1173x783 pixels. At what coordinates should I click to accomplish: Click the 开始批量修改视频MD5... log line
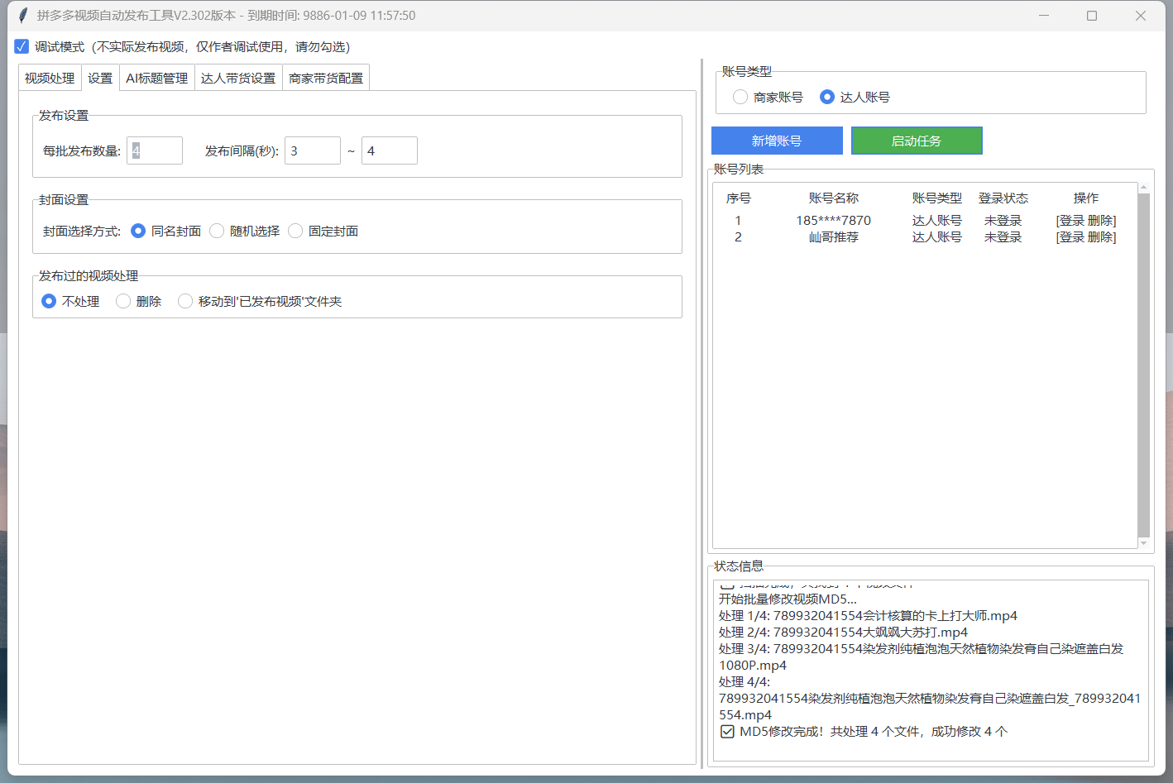(x=788, y=599)
